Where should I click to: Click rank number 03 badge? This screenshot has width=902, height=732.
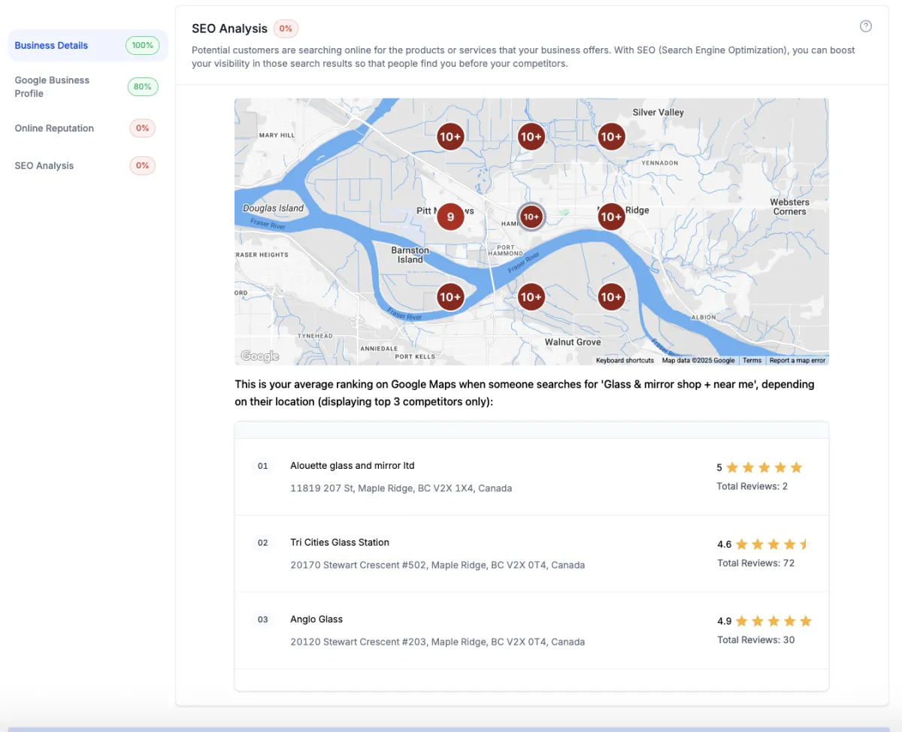pyautogui.click(x=263, y=619)
